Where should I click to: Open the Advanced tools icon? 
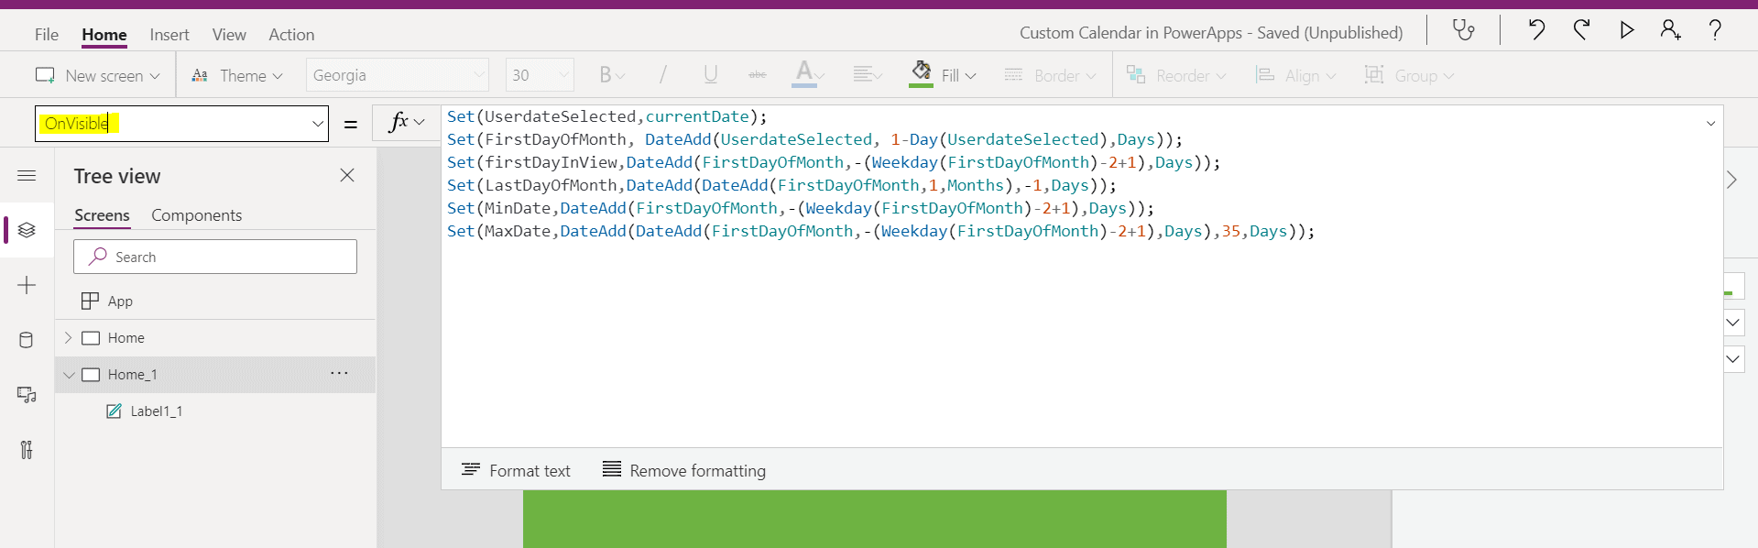27,450
